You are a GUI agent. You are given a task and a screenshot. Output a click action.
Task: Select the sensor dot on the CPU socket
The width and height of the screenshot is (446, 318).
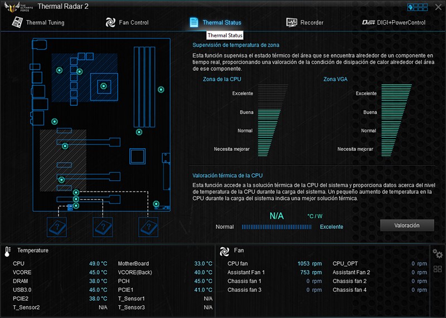coord(104,86)
